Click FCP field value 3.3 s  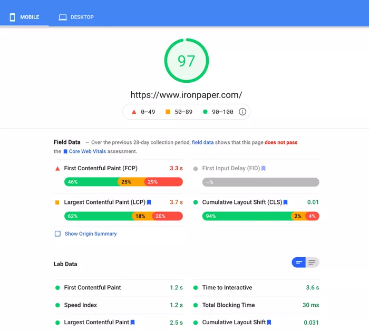coord(176,168)
